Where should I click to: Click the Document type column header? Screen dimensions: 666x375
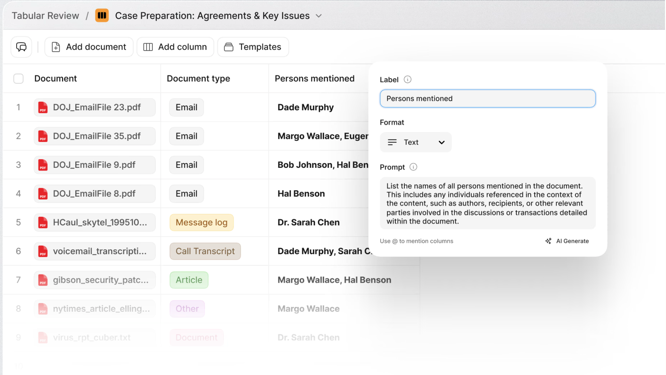(x=198, y=79)
